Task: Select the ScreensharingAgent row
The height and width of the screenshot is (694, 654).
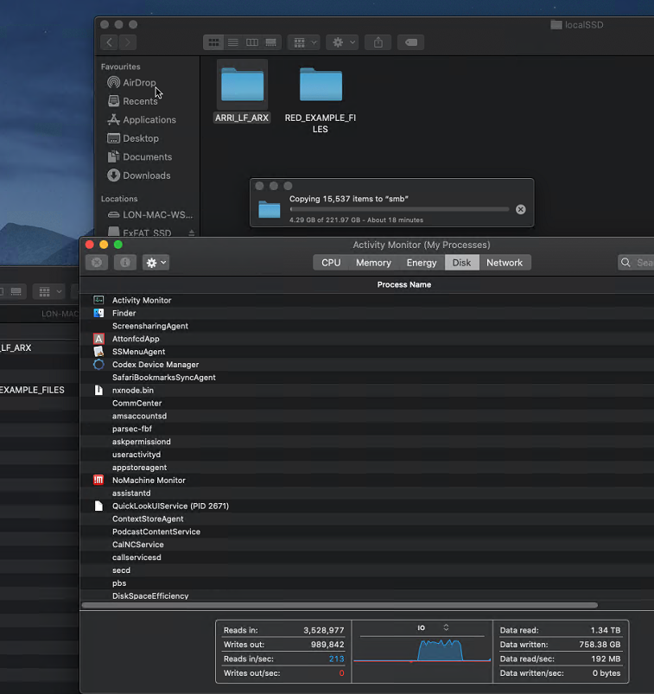Action: click(x=367, y=326)
